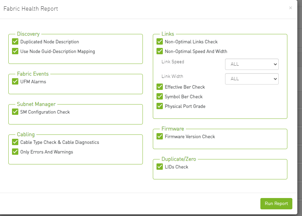
Task: Uncheck Only Errors And Warnings
Action: 15,152
